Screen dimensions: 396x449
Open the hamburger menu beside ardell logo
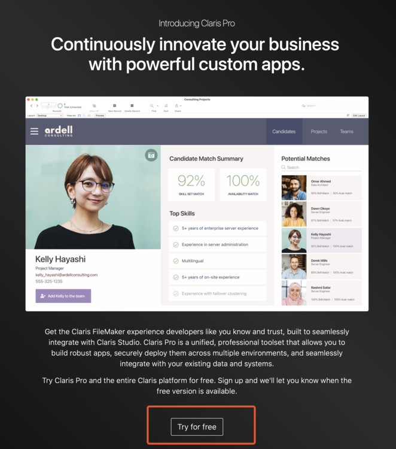34,131
